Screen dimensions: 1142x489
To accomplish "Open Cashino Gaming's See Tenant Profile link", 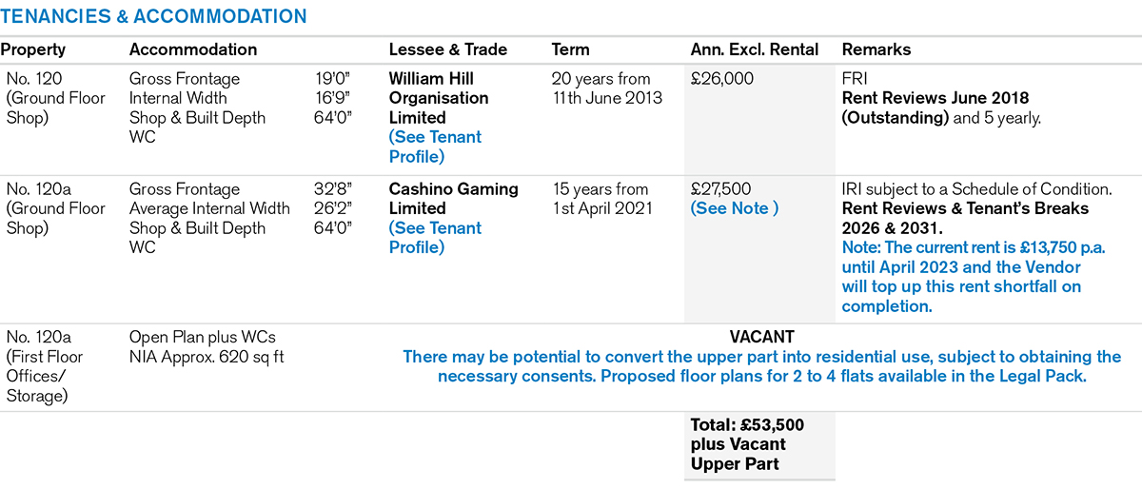I will coord(435,238).
